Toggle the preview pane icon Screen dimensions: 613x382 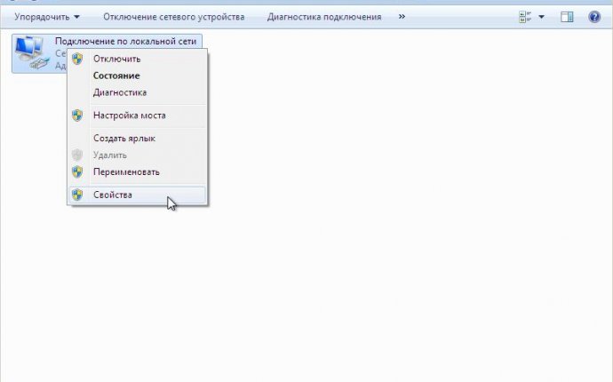[x=567, y=17]
